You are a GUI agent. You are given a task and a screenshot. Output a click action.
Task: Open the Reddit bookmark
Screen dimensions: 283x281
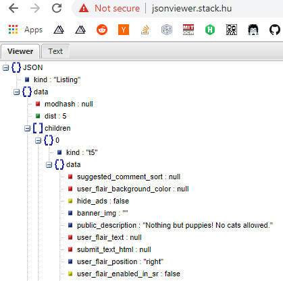(102, 30)
